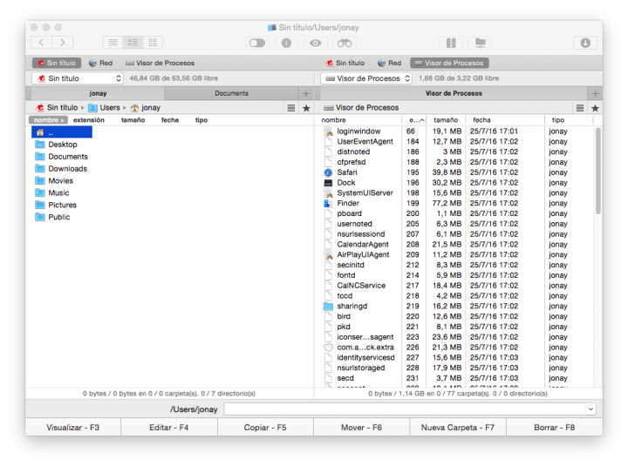This screenshot has width=628, height=466.
Task: Select left pane Visor de Procesos shortcut
Action: tap(160, 63)
